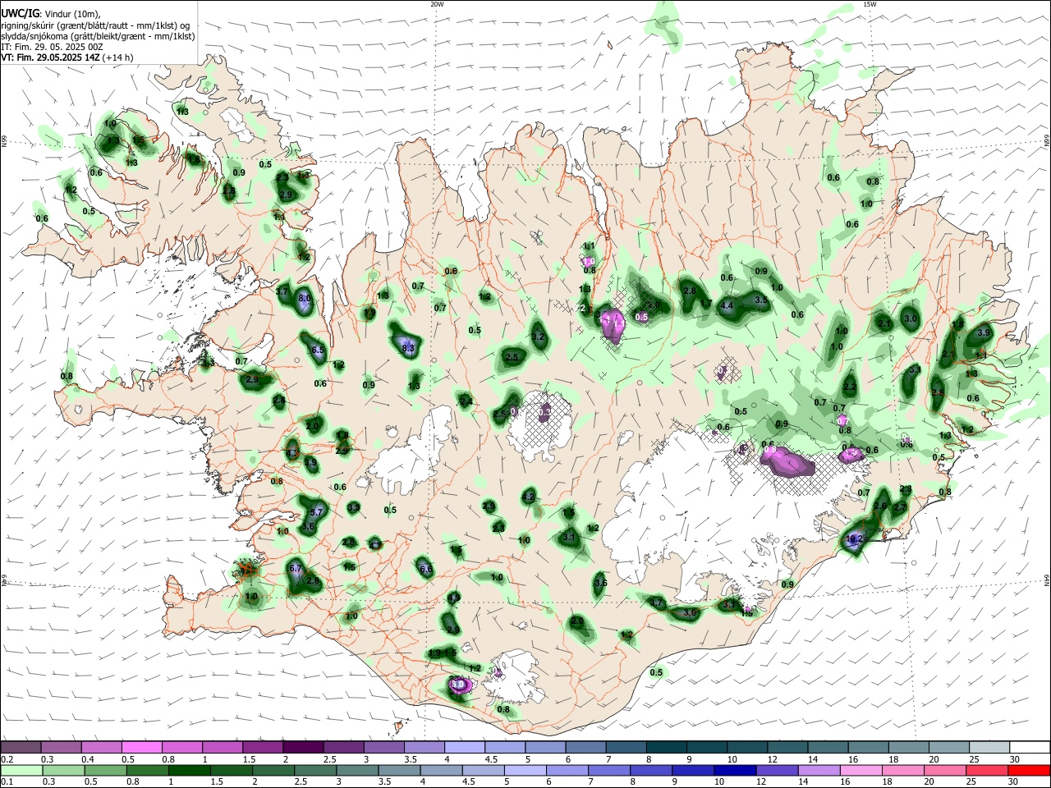This screenshot has height=788, width=1051.
Task: Select the "3.9" value on the east coast
Action: pyautogui.click(x=984, y=332)
